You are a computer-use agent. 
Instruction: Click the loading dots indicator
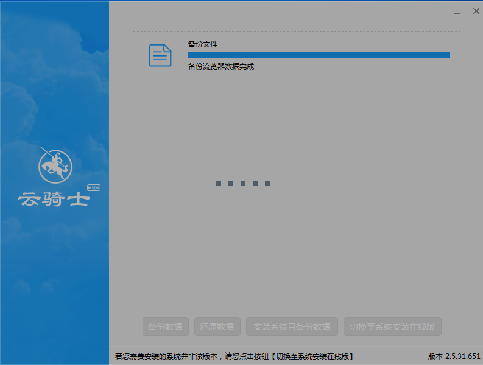coord(243,183)
